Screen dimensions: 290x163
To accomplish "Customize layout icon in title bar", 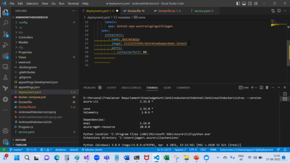I will click(256, 4).
